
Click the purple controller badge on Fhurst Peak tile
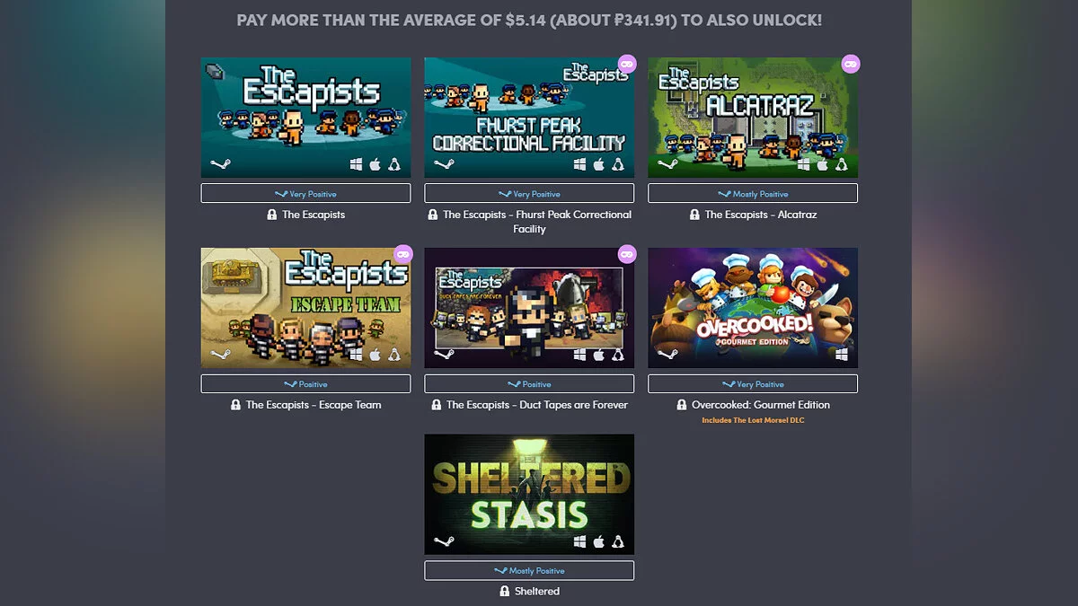pos(627,64)
